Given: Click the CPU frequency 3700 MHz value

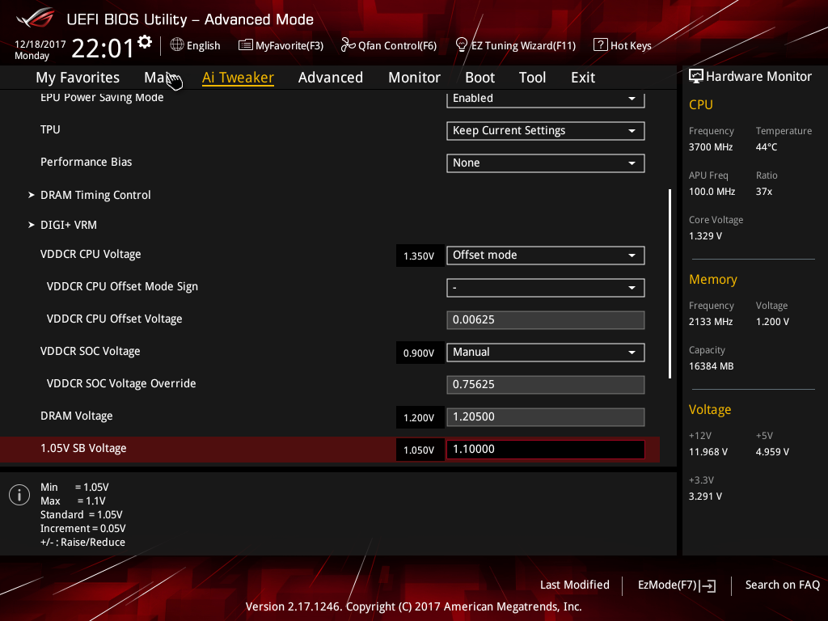Looking at the screenshot, I should coord(711,147).
